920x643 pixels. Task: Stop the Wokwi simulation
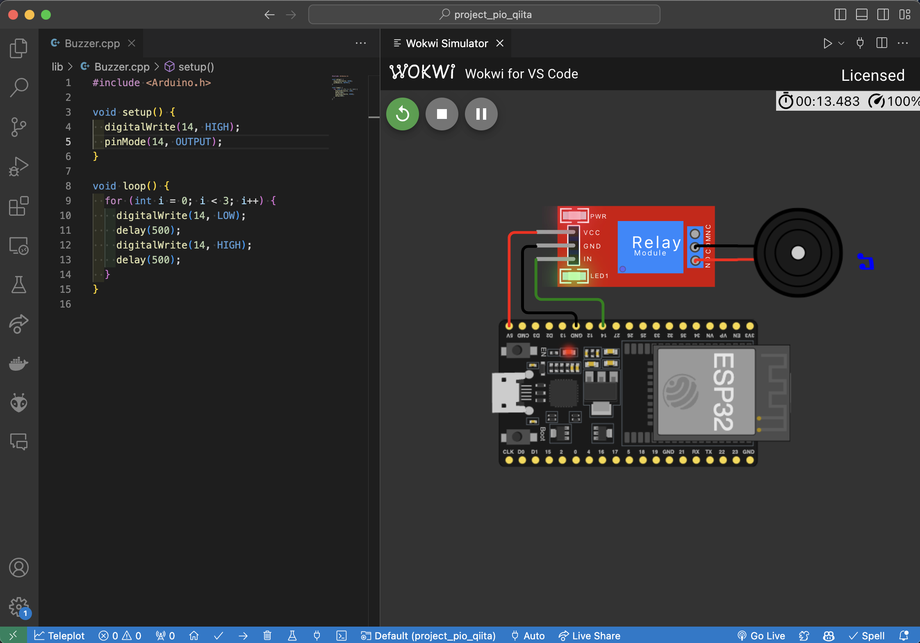[442, 114]
